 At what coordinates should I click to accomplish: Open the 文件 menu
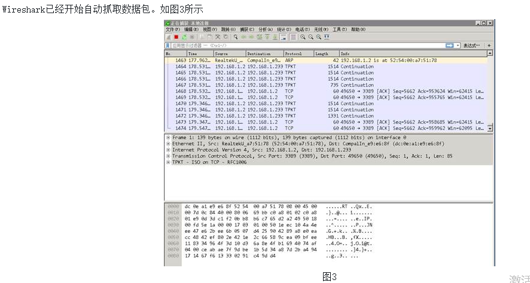coord(173,30)
